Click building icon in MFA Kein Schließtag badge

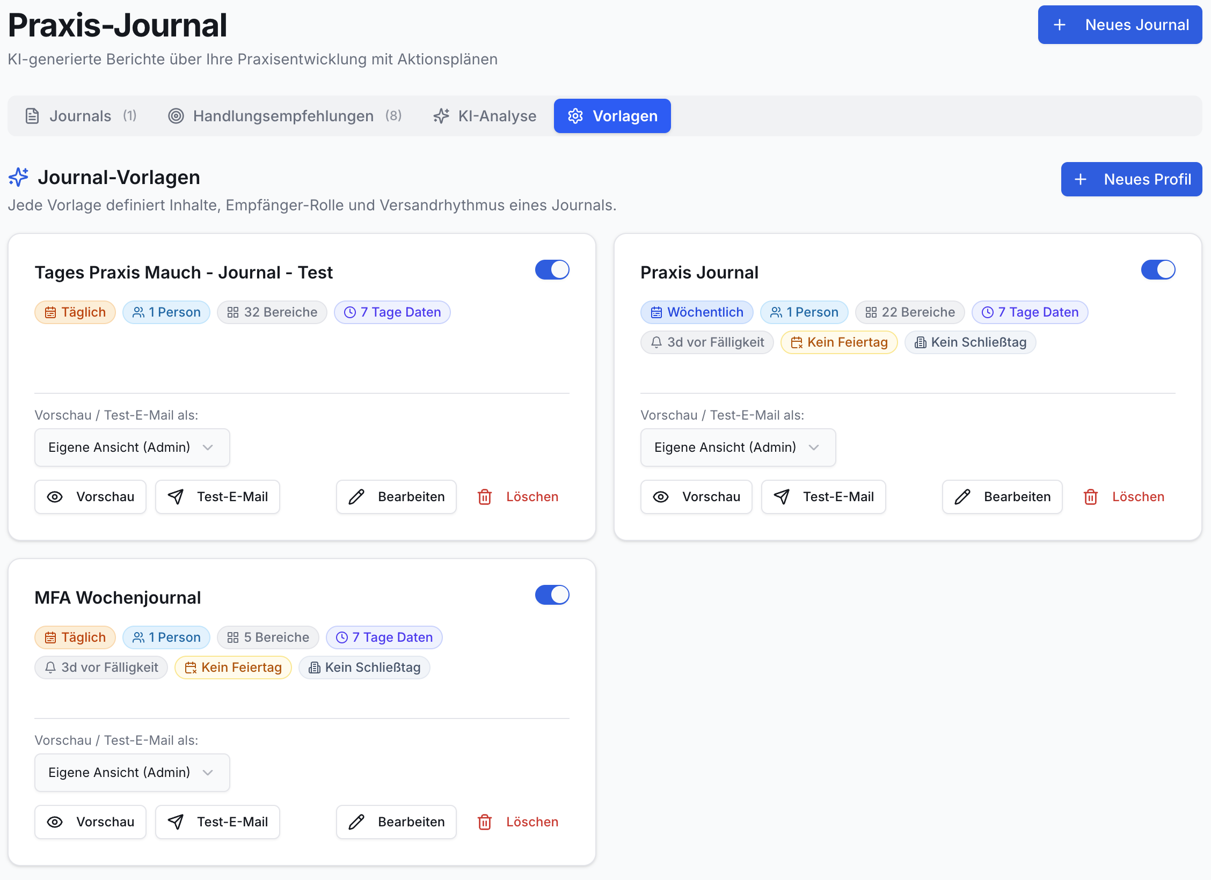(x=315, y=668)
